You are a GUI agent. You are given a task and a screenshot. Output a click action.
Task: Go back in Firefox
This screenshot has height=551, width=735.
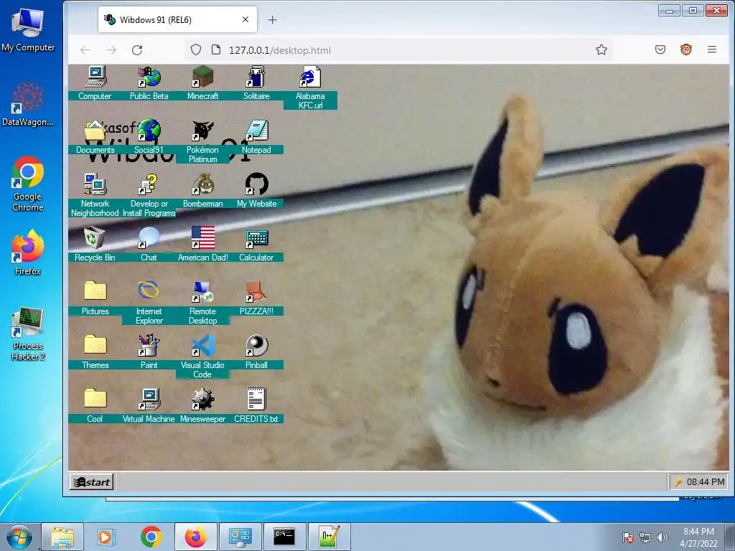pos(85,50)
